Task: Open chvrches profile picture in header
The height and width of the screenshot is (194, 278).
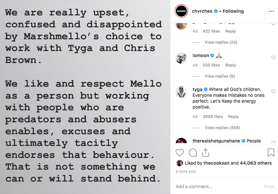Action: [x=182, y=11]
